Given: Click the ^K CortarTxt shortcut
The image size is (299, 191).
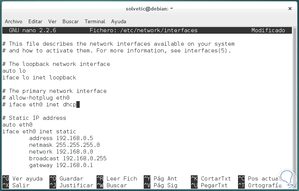Looking at the screenshot, I should pyautogui.click(x=211, y=179).
